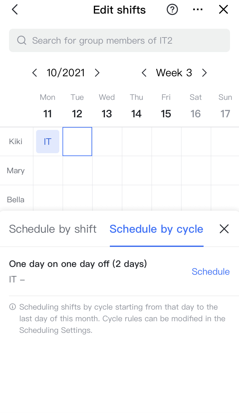Click the search magnifier icon
The image size is (239, 413).
click(22, 40)
